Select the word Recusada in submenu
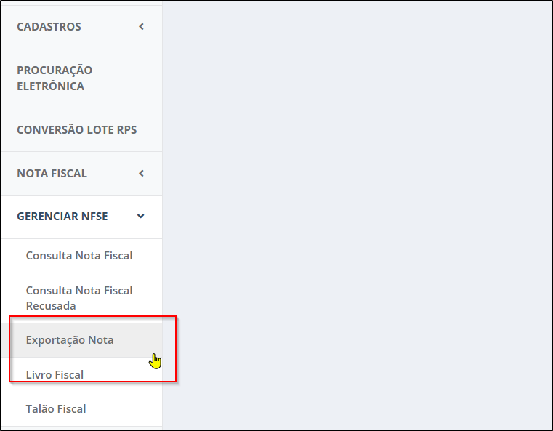 51,306
